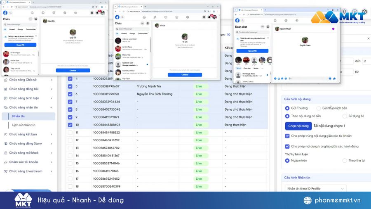Open Friends icon in the Vi Chi window

(155, 17)
